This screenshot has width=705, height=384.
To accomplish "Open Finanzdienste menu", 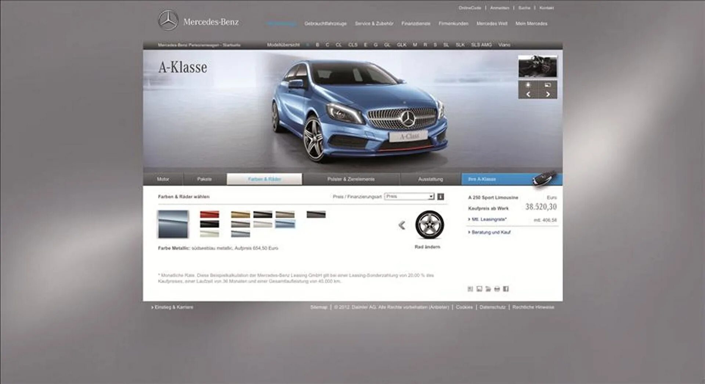I will (416, 23).
